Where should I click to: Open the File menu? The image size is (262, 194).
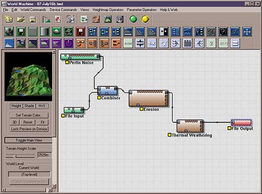tap(5, 10)
